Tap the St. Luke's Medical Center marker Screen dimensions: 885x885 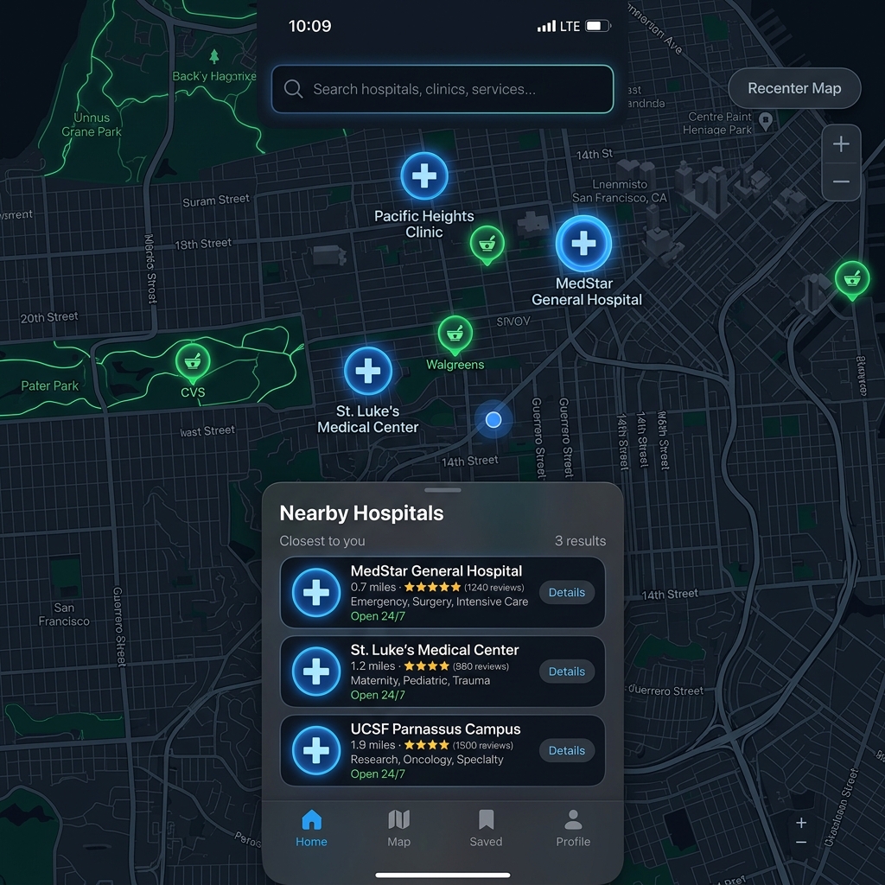click(x=368, y=371)
